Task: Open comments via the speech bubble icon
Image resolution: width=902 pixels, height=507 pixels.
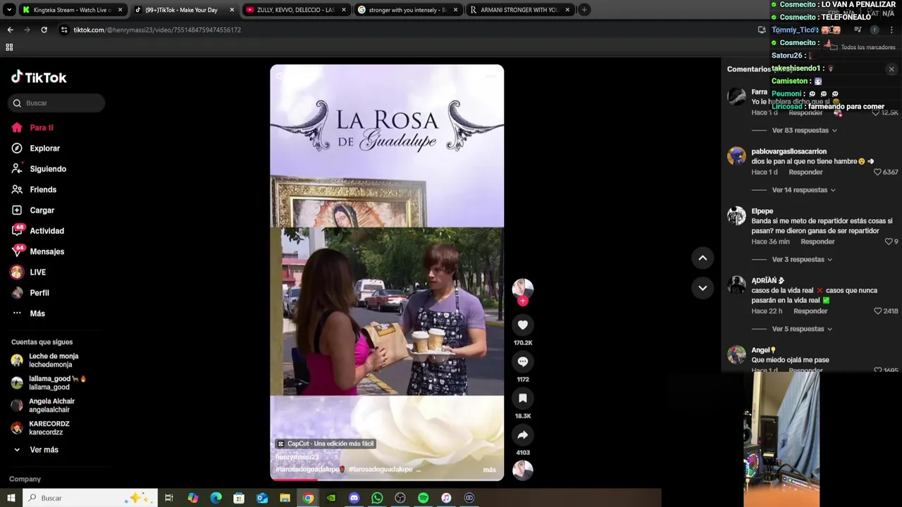Action: [x=523, y=361]
